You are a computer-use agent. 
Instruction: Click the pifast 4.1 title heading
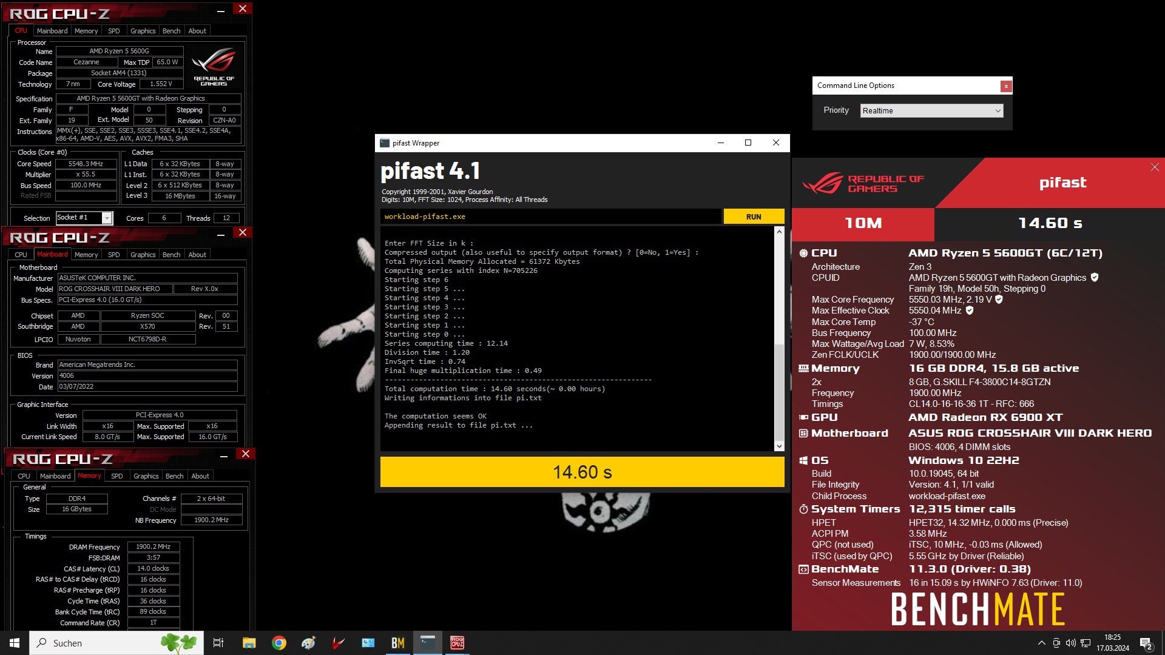click(x=430, y=171)
